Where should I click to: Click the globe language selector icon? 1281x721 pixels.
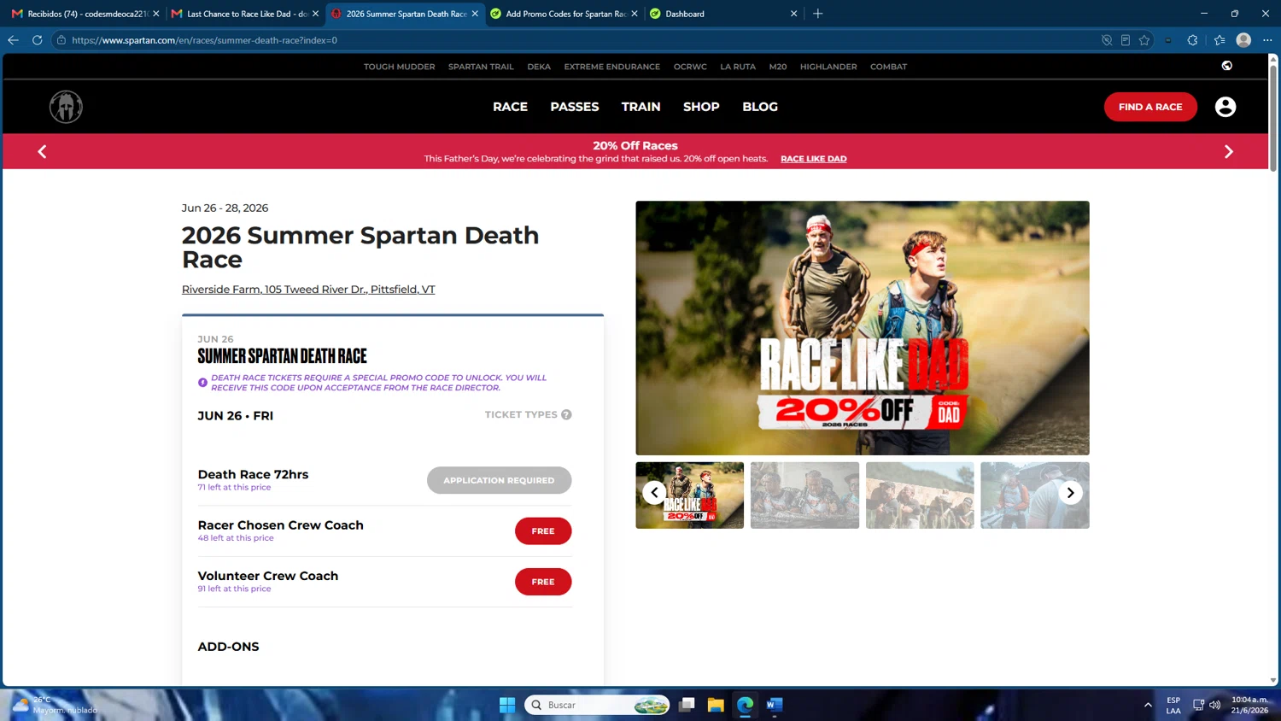1227,66
